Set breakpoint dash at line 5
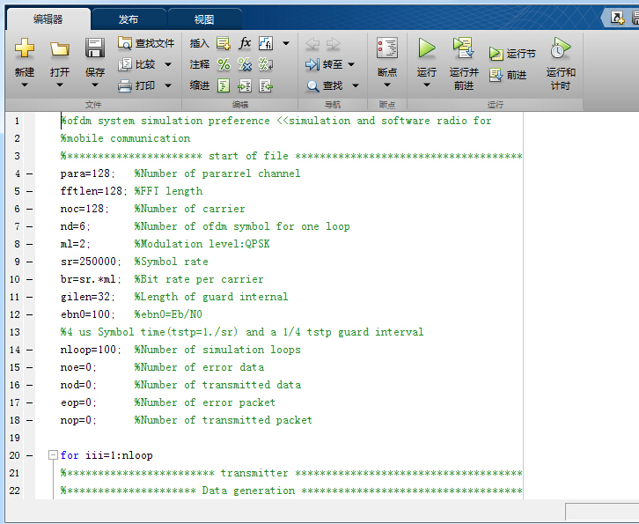The width and height of the screenshot is (639, 524). (x=30, y=191)
